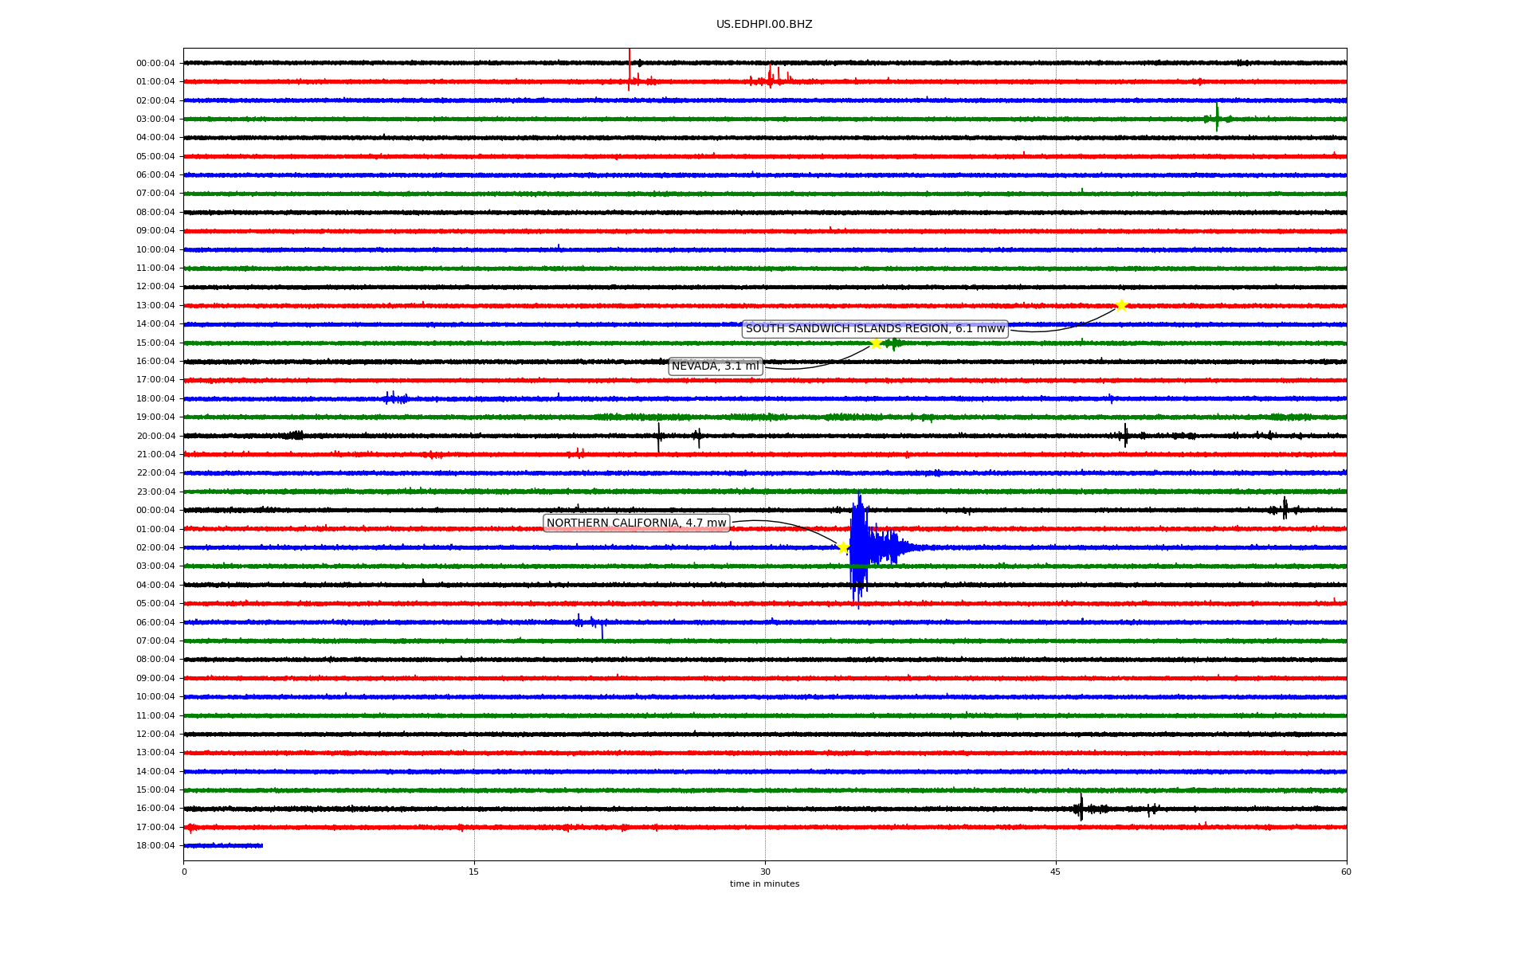The image size is (1530, 956).
Task: Click the green spike on the 03:00:04 trace
Action: click(1217, 118)
